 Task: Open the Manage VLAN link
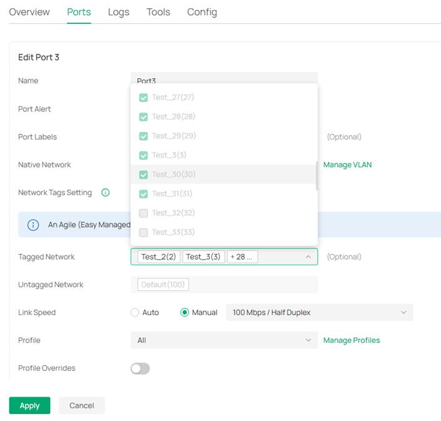pyautogui.click(x=347, y=165)
